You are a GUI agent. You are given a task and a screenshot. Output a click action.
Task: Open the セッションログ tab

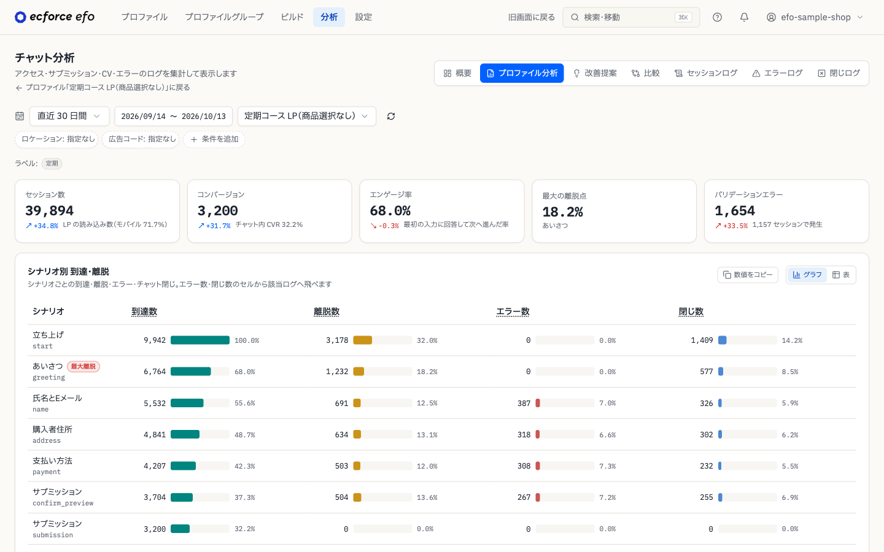pyautogui.click(x=706, y=73)
